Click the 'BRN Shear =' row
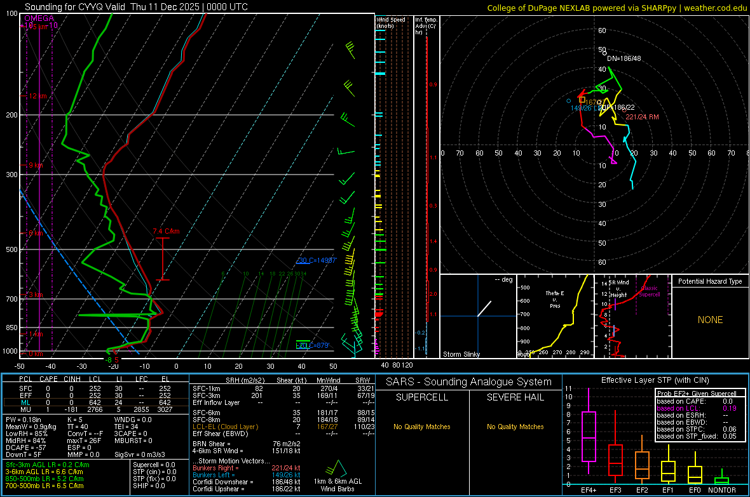 [x=247, y=444]
